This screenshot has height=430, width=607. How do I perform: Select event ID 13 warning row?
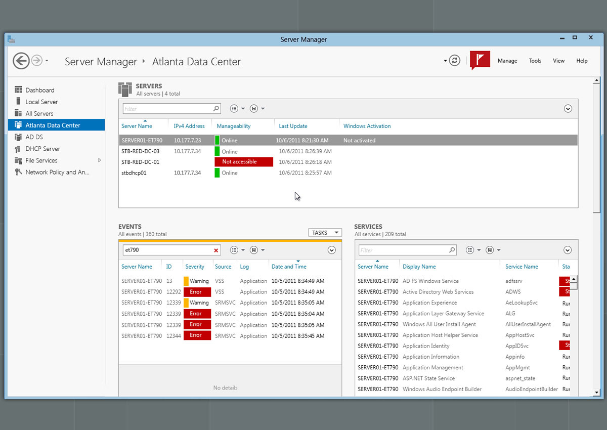pyautogui.click(x=230, y=281)
